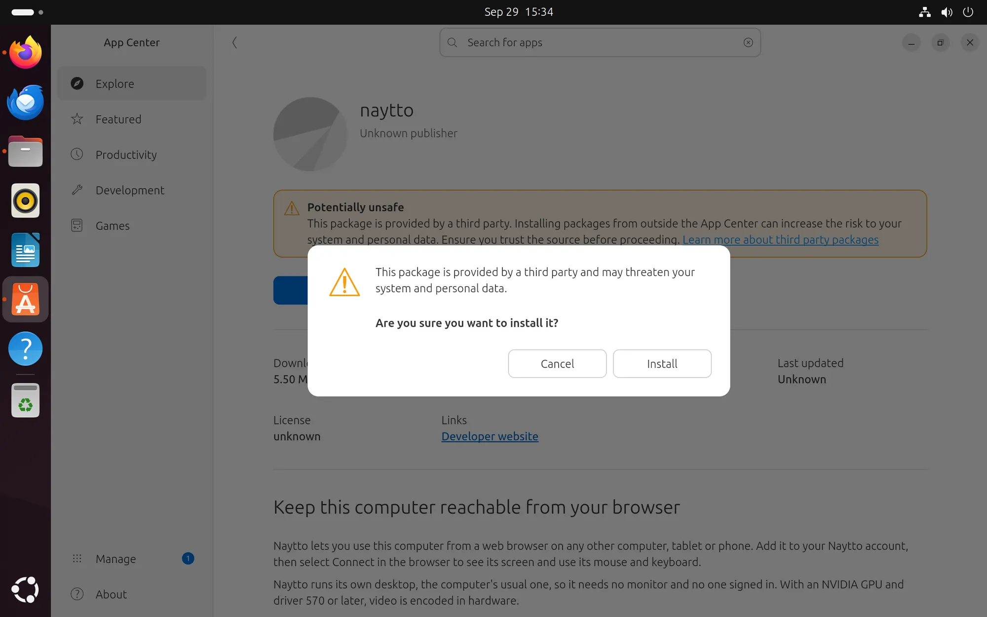The width and height of the screenshot is (987, 617).
Task: Cancel the third-party install dialog
Action: (557, 364)
